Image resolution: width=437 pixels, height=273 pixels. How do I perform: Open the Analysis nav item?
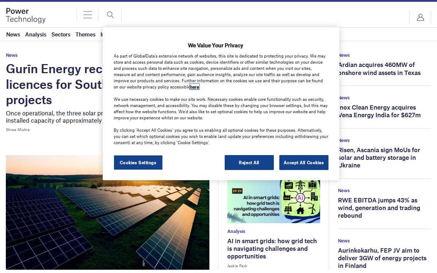point(36,35)
